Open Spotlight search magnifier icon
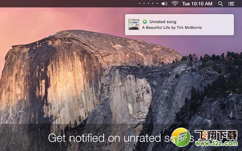This screenshot has height=151, width=242. click(x=221, y=4)
